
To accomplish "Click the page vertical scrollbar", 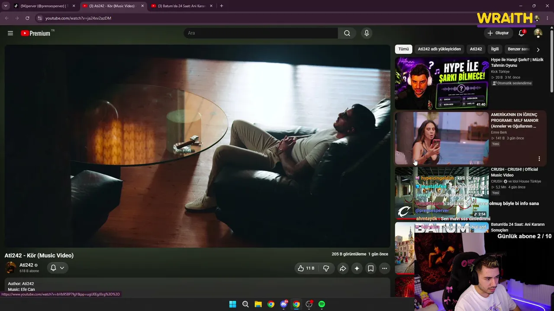I will coord(552,60).
